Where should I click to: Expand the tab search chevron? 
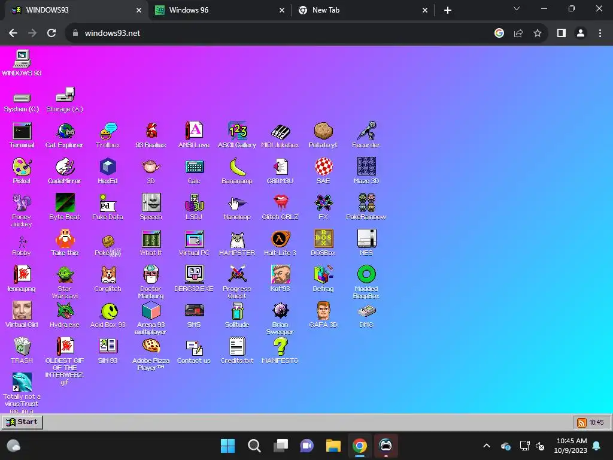click(517, 8)
